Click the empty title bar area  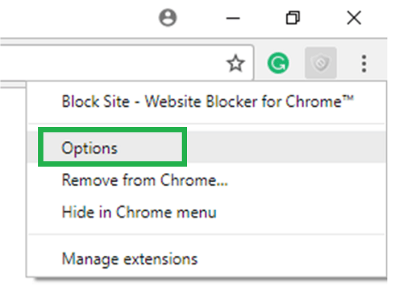tap(79, 18)
